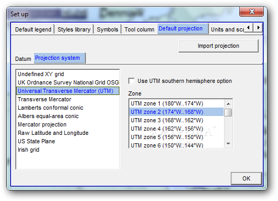Pick UTM zone 4 (162°W..156°W)
Screen dimensions: 278x201
click(x=176, y=129)
